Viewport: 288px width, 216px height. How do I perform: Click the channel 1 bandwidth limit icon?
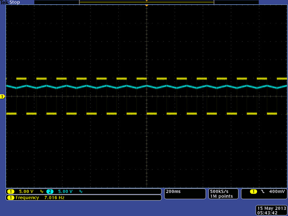click(41, 192)
